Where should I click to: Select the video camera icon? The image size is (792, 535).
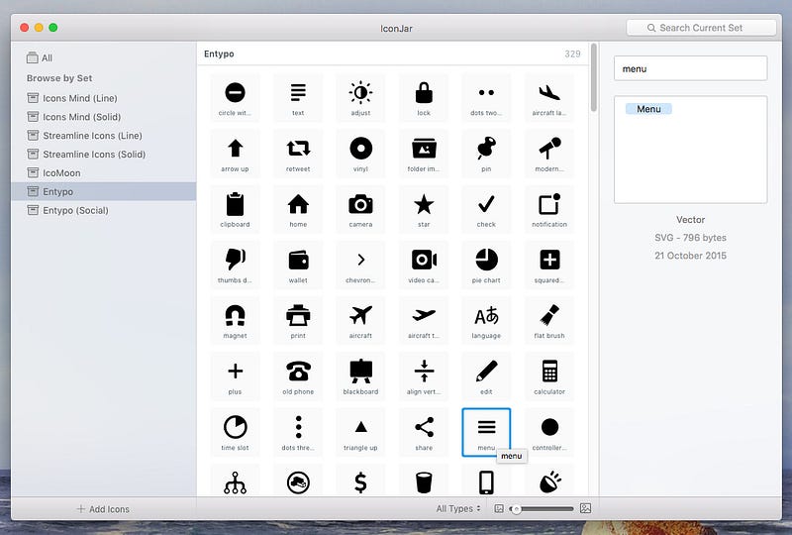[x=424, y=265]
